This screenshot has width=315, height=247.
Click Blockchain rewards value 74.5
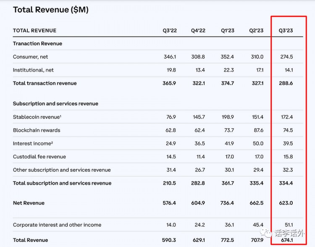[288, 130]
